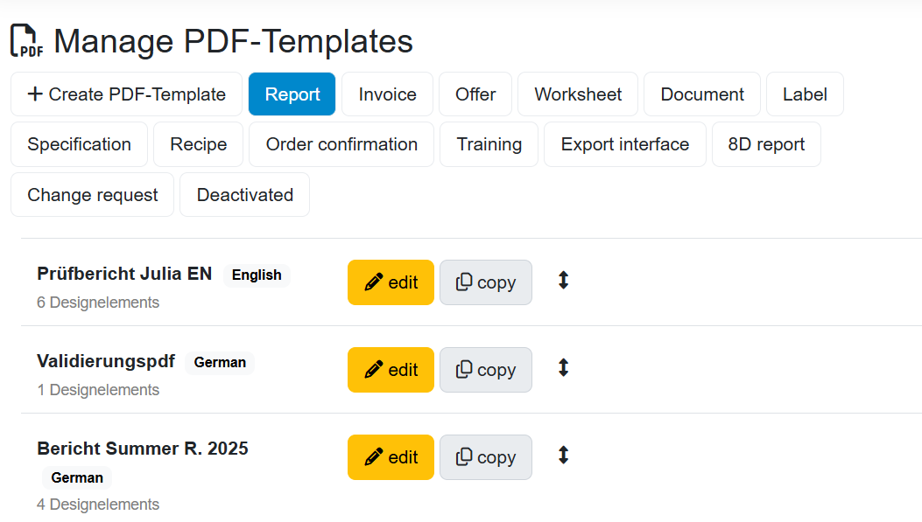
Task: Copy the Prüfbericht Julia EN template
Action: [486, 282]
